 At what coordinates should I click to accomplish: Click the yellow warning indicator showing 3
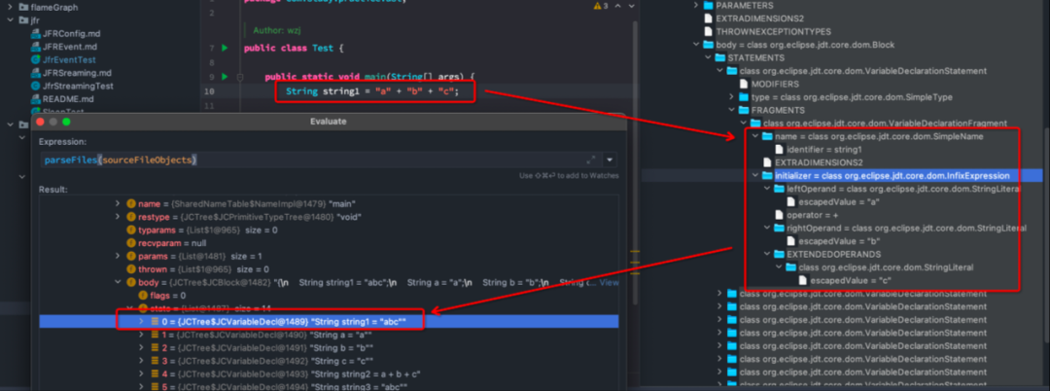coord(601,6)
